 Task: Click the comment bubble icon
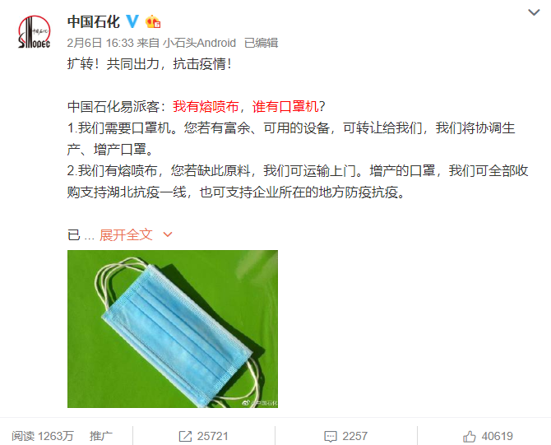tap(331, 436)
